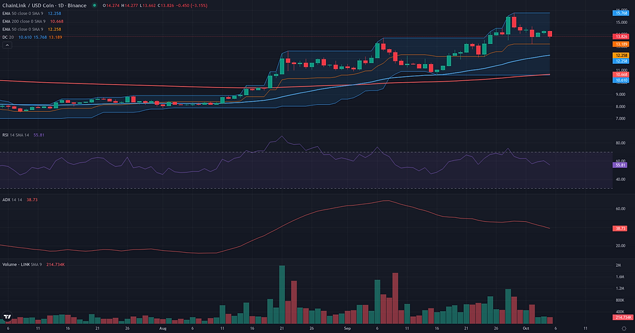The height and width of the screenshot is (333, 635).
Task: Click the blue 12.258 axis label
Action: (x=621, y=61)
